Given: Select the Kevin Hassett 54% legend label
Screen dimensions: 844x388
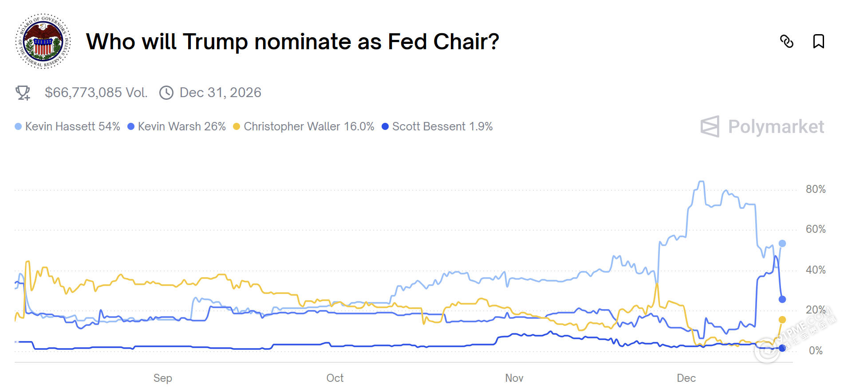Looking at the screenshot, I should tap(72, 127).
